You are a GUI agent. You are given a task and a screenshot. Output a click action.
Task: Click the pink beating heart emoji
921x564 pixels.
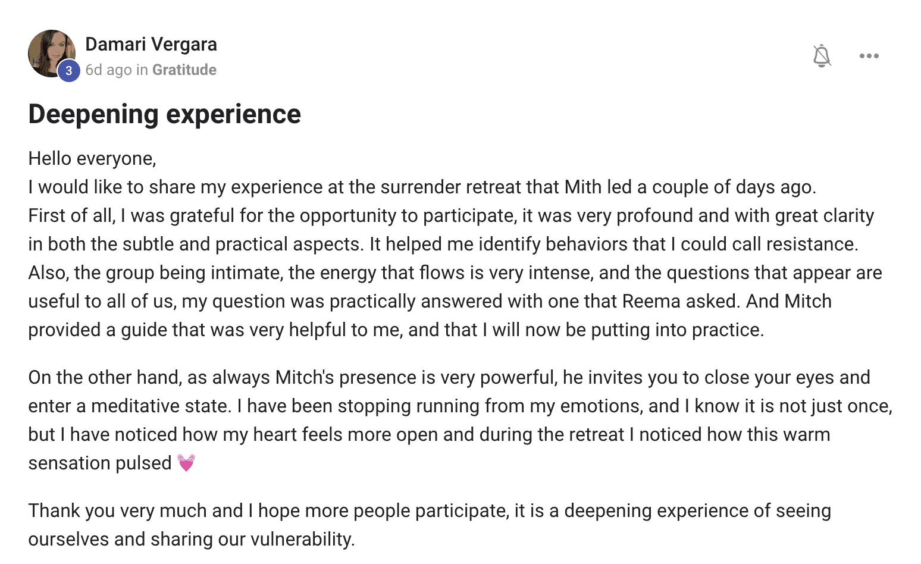186,462
